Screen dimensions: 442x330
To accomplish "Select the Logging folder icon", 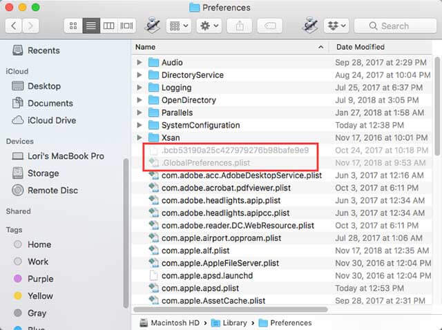I will (x=153, y=88).
